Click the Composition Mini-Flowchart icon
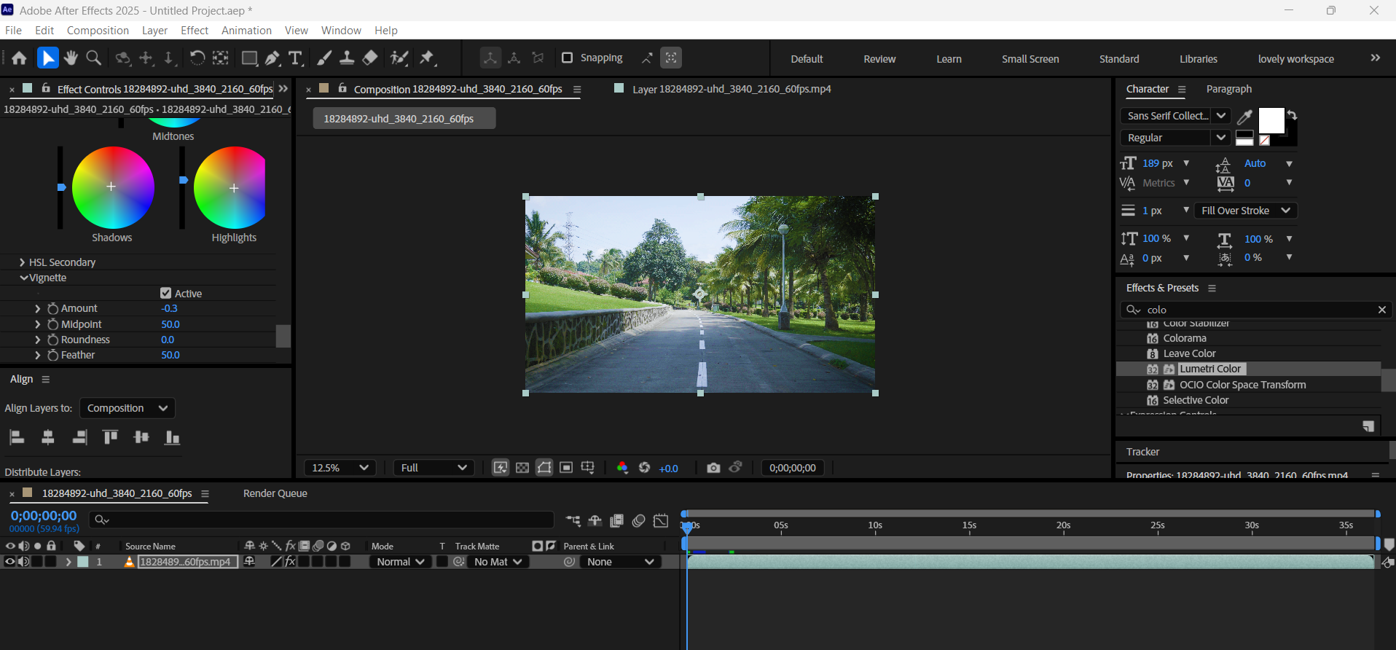The image size is (1396, 650). [x=573, y=520]
